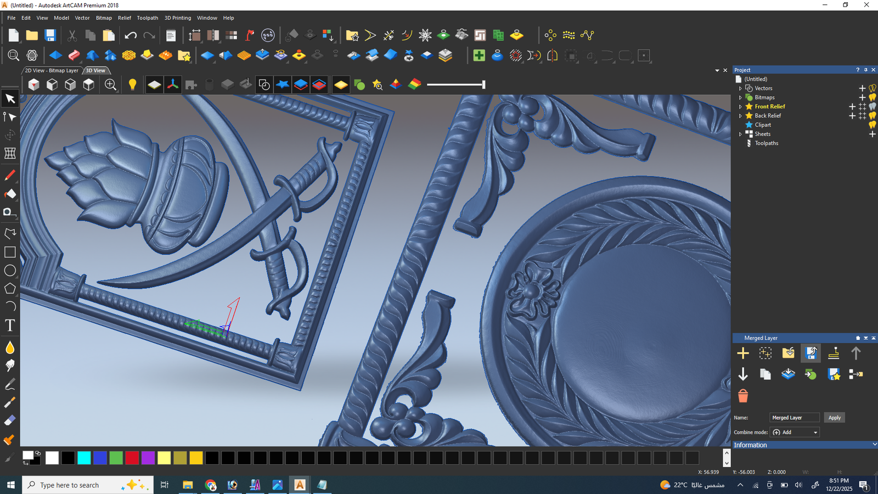Open the light settings bulb icon
878x494 pixels.
point(132,84)
